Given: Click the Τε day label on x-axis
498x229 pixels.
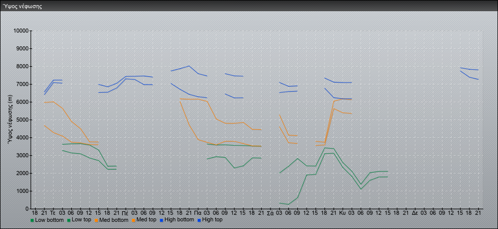Looking at the screenshot, I should coord(53,213).
